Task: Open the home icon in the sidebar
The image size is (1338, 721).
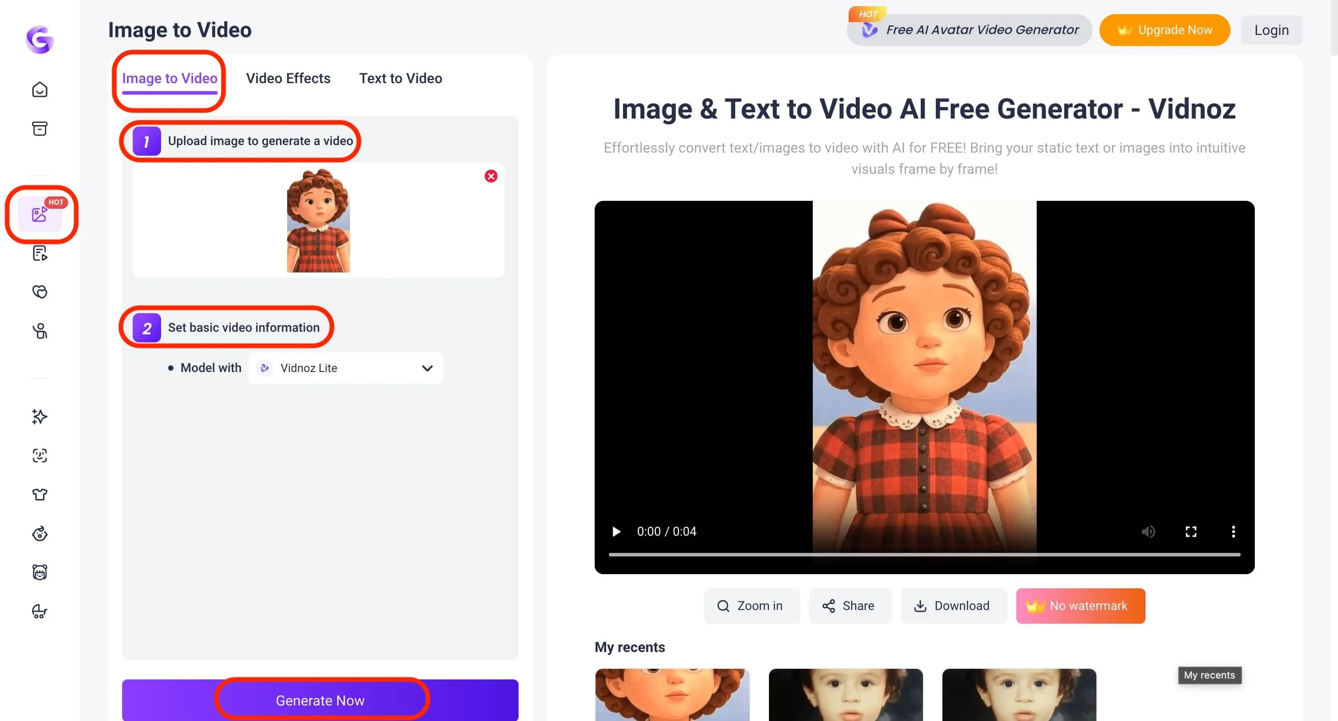Action: [39, 90]
